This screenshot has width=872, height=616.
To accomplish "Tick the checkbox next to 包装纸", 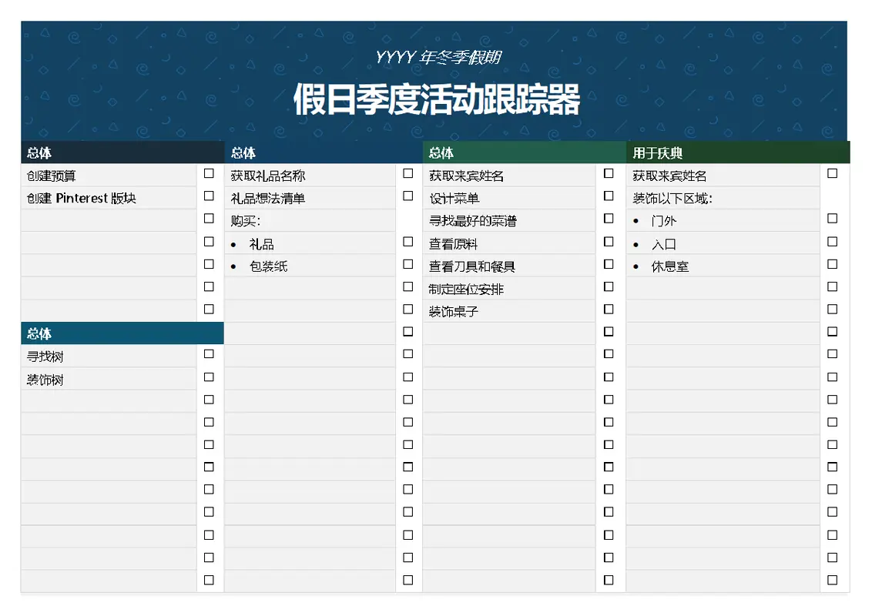I will coord(407,264).
